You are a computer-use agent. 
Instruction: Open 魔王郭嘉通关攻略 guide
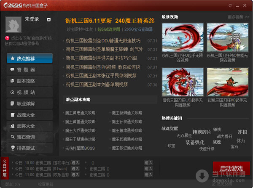point(127,139)
